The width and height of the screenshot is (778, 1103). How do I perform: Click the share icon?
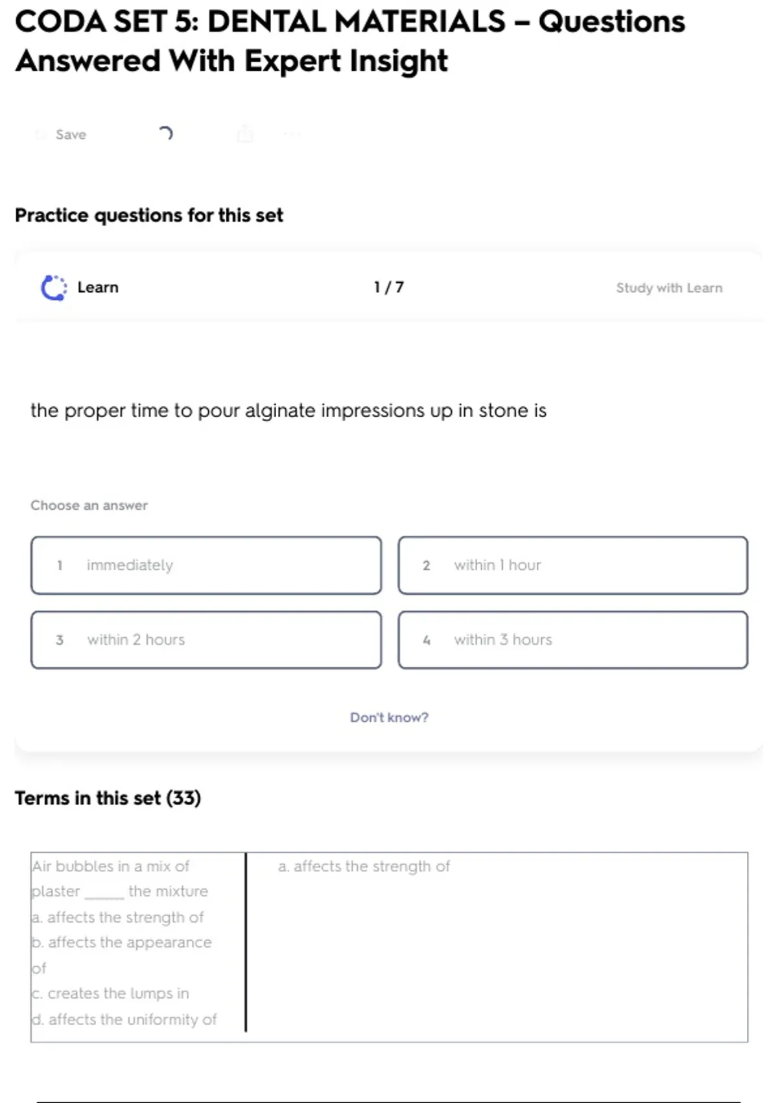245,134
